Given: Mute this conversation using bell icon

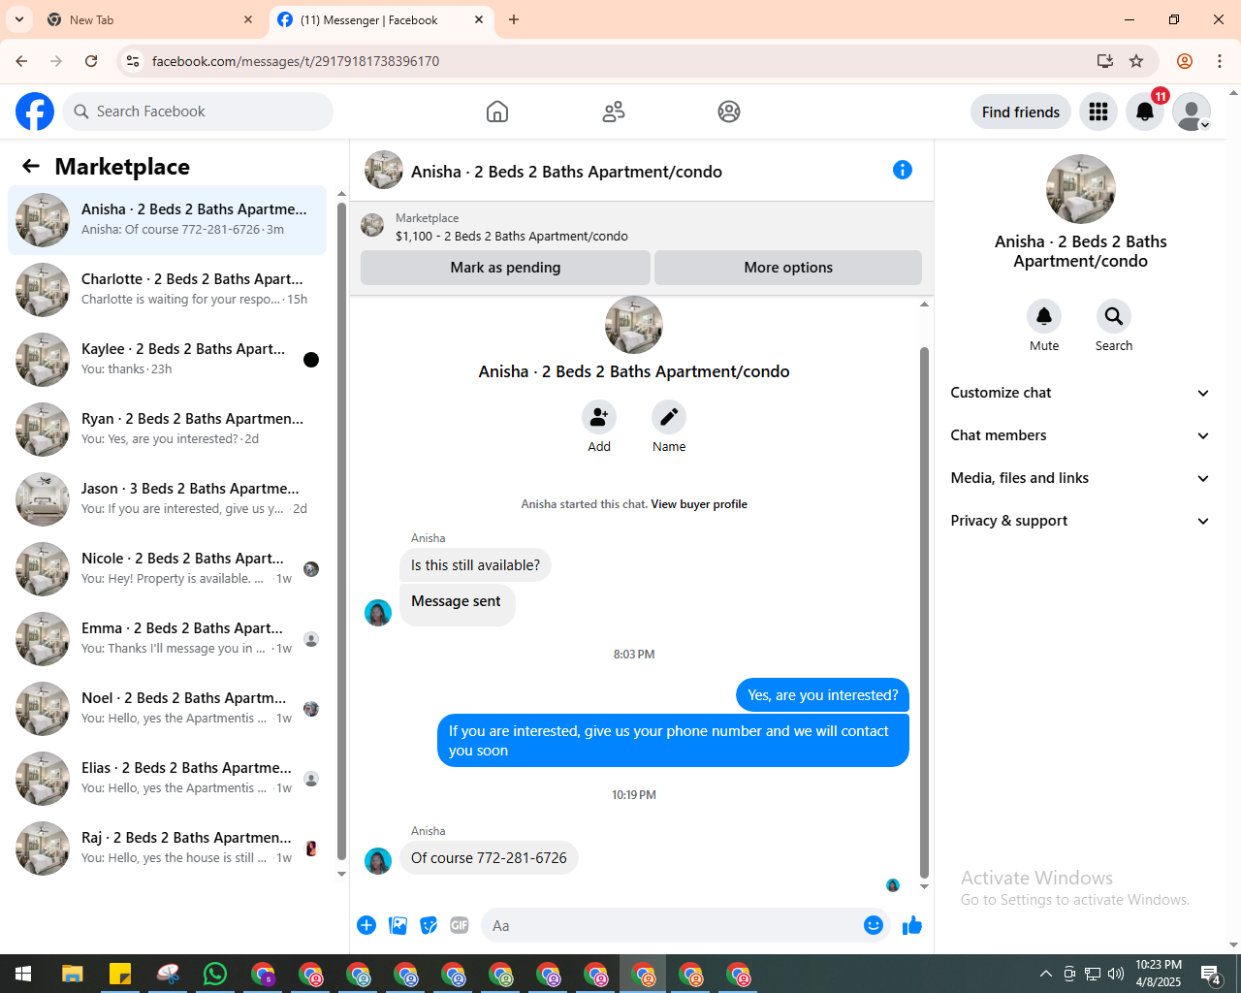Looking at the screenshot, I should coord(1044,316).
